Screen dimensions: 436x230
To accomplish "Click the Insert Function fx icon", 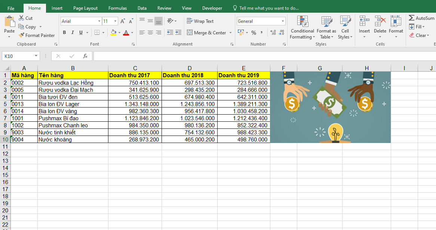I will pyautogui.click(x=85, y=56).
